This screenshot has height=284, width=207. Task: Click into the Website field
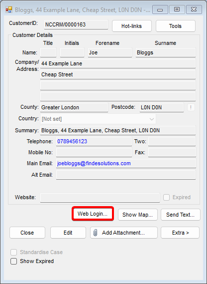coord(100,198)
